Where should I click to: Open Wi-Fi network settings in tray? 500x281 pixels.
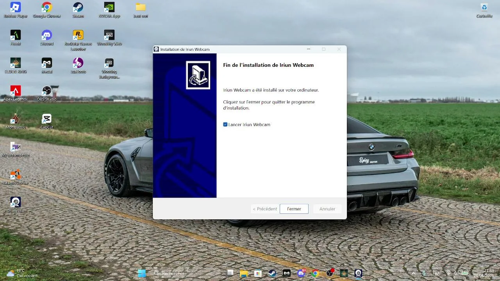448,273
